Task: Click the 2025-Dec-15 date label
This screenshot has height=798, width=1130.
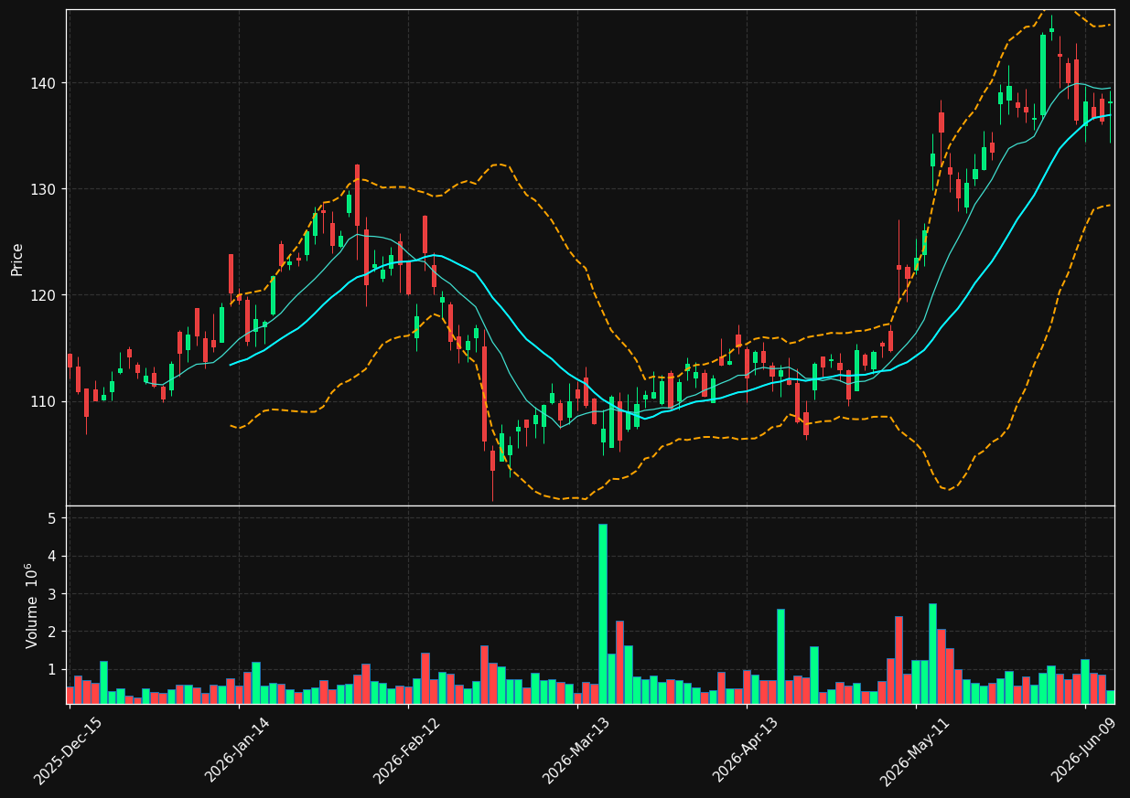Action: point(69,750)
